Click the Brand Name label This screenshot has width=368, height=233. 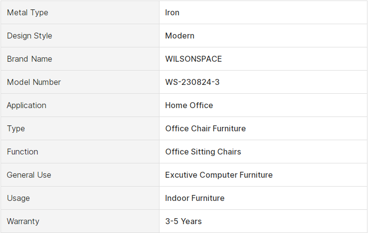click(x=29, y=59)
